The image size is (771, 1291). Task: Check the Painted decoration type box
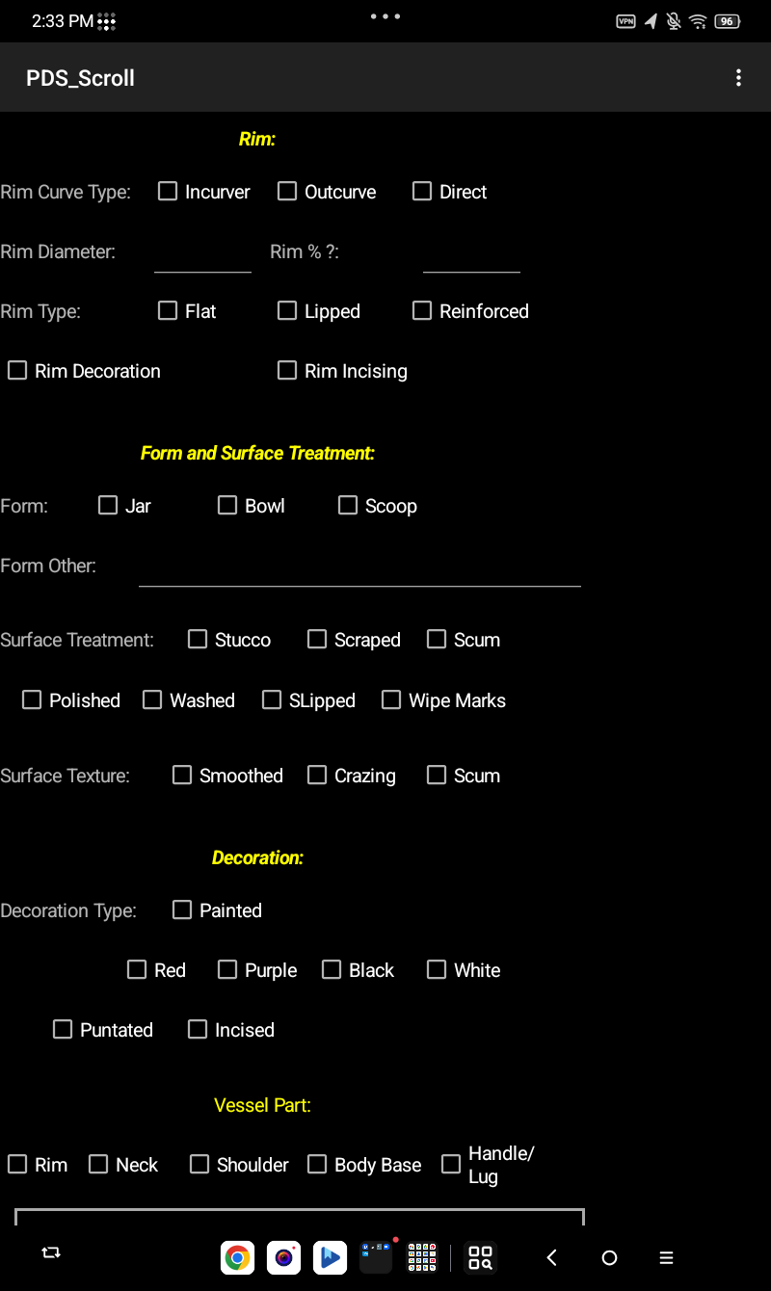182,910
